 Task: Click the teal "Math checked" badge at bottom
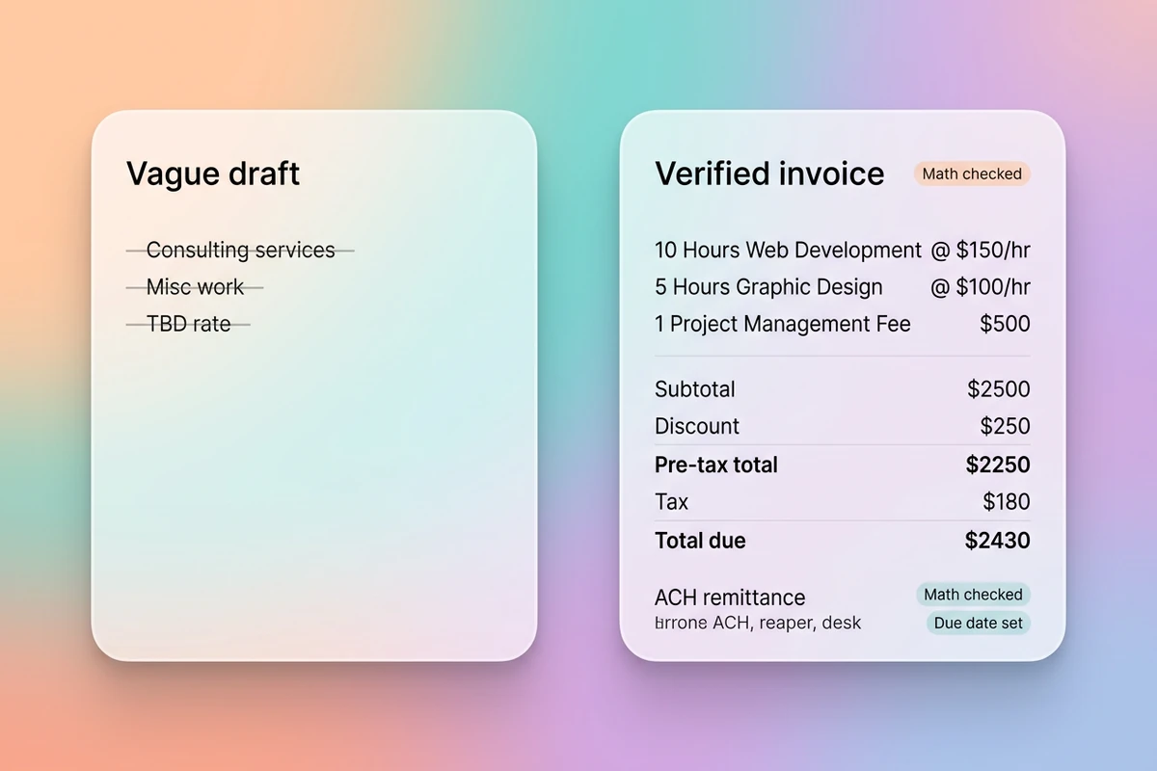973,595
